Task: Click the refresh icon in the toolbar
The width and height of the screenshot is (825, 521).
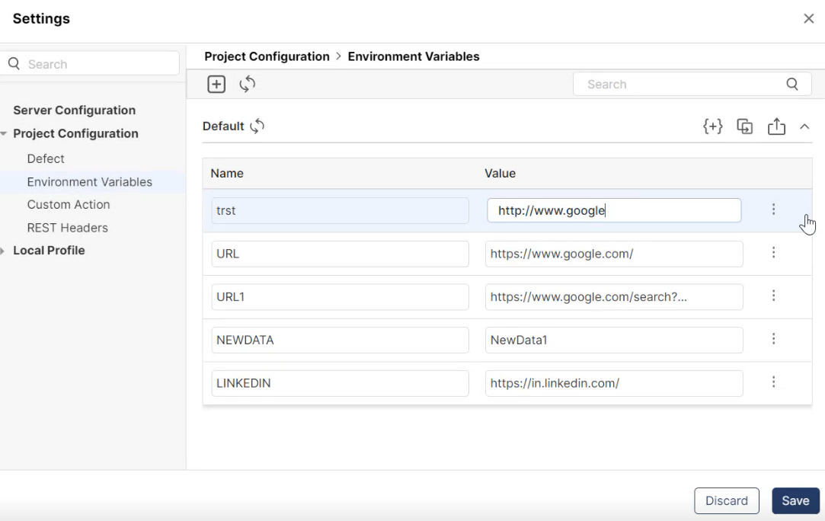Action: pyautogui.click(x=246, y=85)
